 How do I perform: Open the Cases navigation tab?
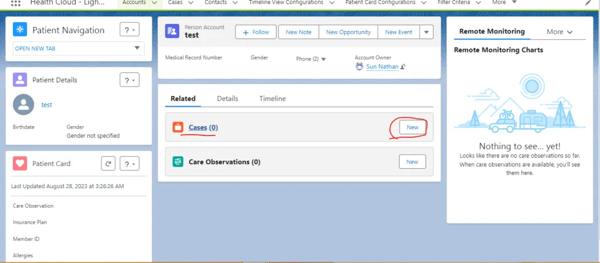(175, 2)
